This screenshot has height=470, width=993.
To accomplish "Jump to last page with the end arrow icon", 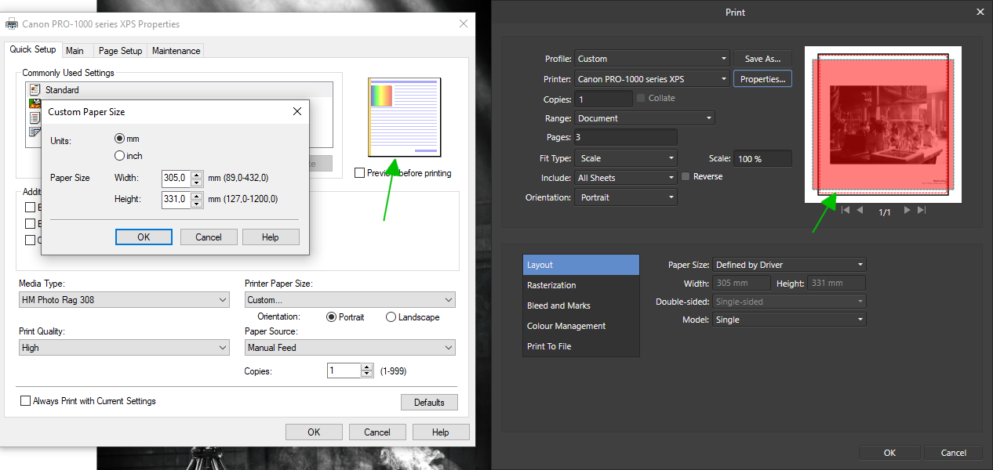I will (x=920, y=210).
